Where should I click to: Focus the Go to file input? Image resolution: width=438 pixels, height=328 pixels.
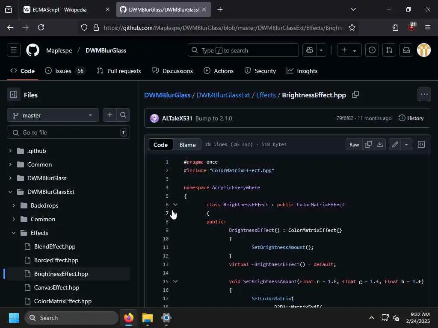68,132
